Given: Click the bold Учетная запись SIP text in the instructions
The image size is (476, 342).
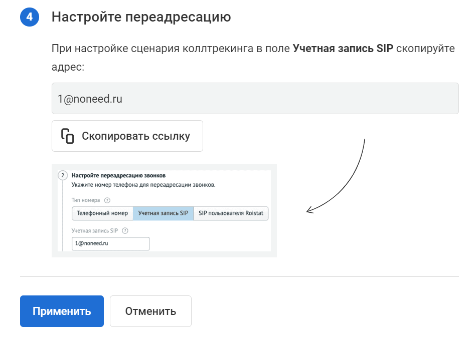Looking at the screenshot, I should click(x=343, y=49).
